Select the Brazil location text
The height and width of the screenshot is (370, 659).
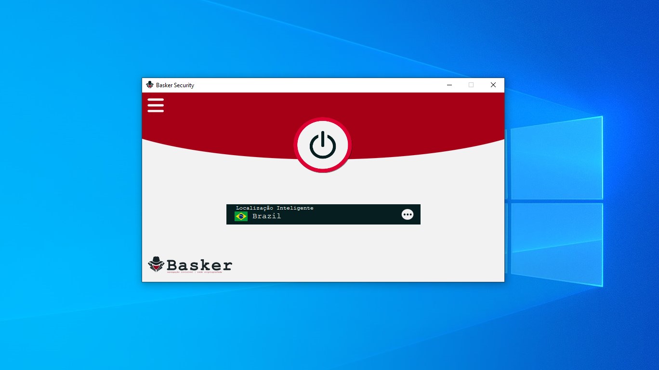point(266,216)
